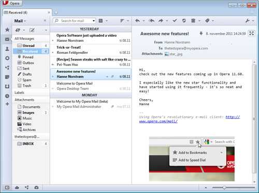Click the message body vertical scrollbar

(254, 119)
